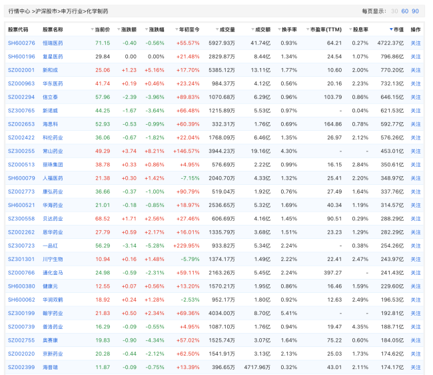Image resolution: width=433 pixels, height=375 pixels.
Task: Sort table by 当前价 column arrow
Action: click(x=92, y=30)
